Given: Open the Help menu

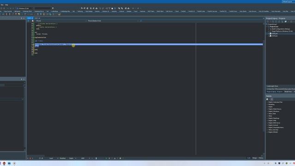Looking at the screenshot, I should (x=6, y=5).
